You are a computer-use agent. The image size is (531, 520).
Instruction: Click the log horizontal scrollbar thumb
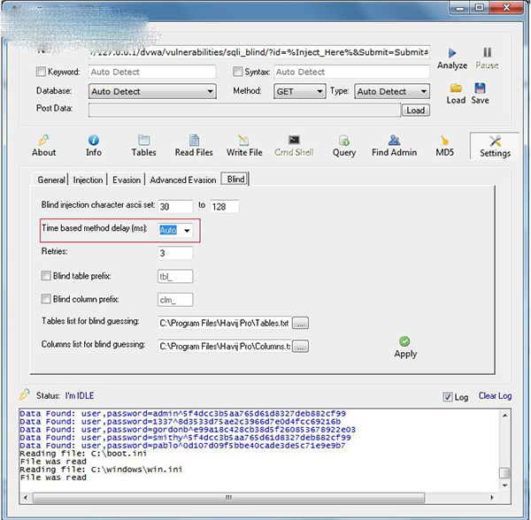point(228,498)
